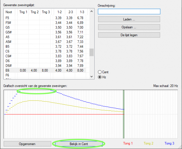Click the 7,89 value in D6# row
This screenshot has height=149, width=182.
click(x=80, y=65)
